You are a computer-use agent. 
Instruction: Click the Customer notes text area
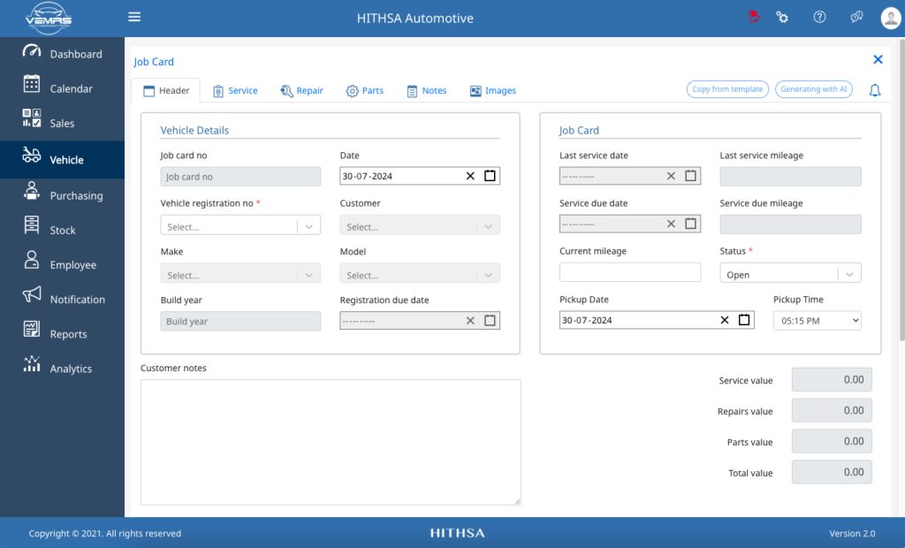331,442
